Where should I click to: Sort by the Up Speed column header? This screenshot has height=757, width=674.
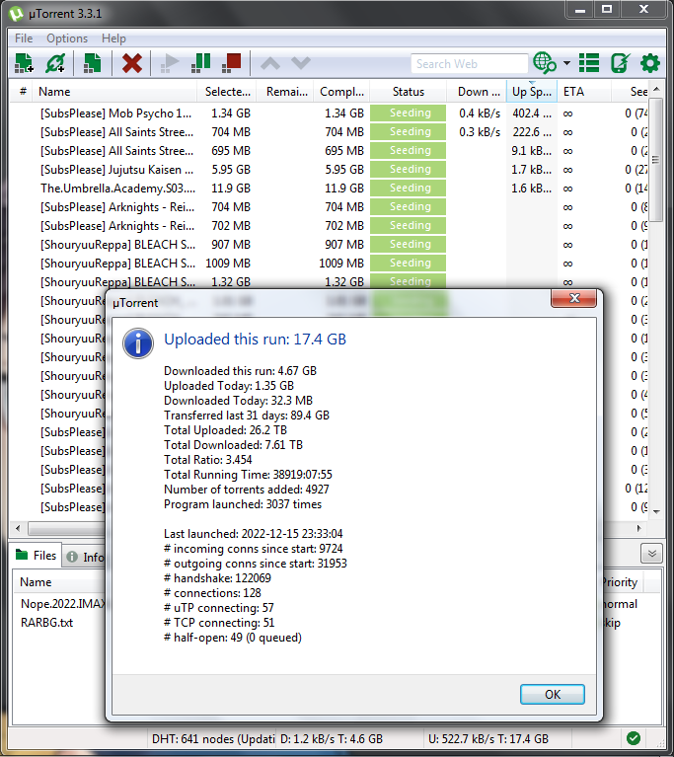pyautogui.click(x=532, y=92)
